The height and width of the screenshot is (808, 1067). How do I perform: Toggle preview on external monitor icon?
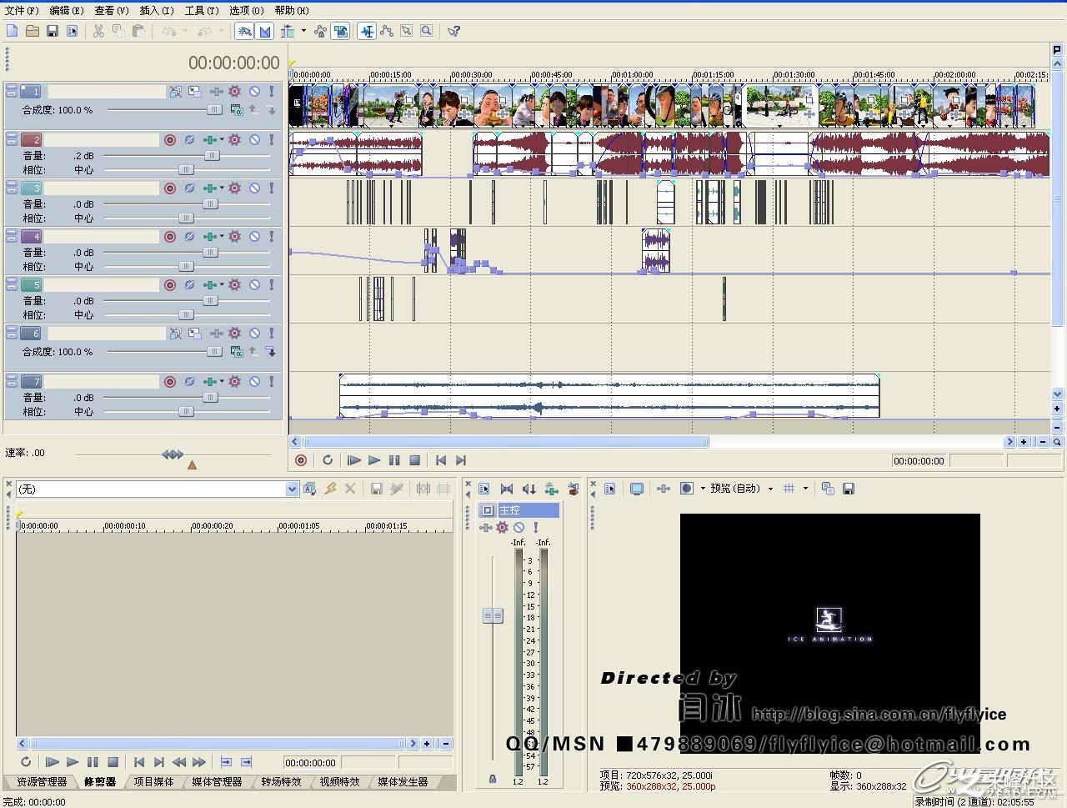[x=637, y=489]
